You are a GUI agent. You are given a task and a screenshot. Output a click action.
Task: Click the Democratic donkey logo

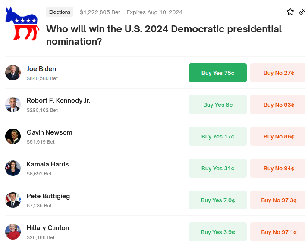22,24
